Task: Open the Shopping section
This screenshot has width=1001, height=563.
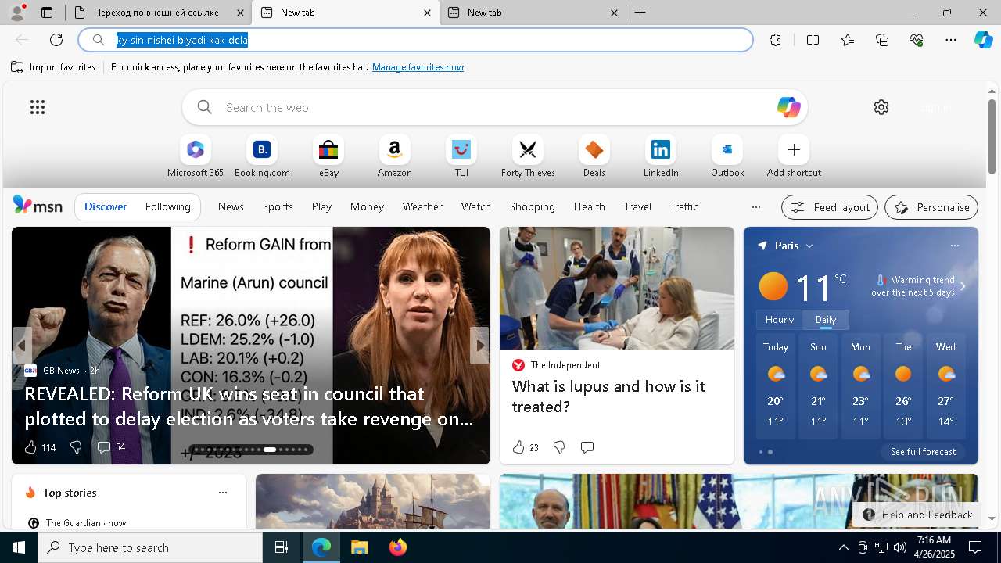Action: (532, 206)
